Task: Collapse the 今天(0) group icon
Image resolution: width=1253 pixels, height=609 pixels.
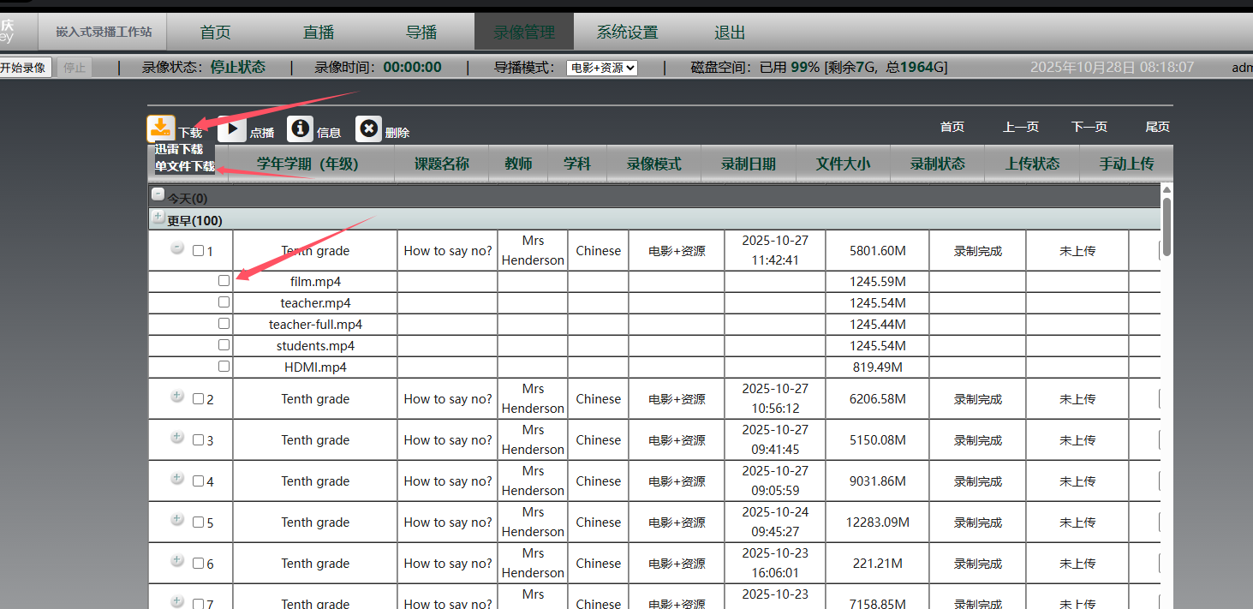Action: [x=158, y=194]
